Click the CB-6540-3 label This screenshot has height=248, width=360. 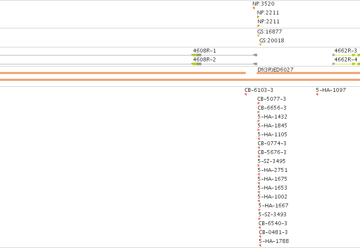pos(273,223)
